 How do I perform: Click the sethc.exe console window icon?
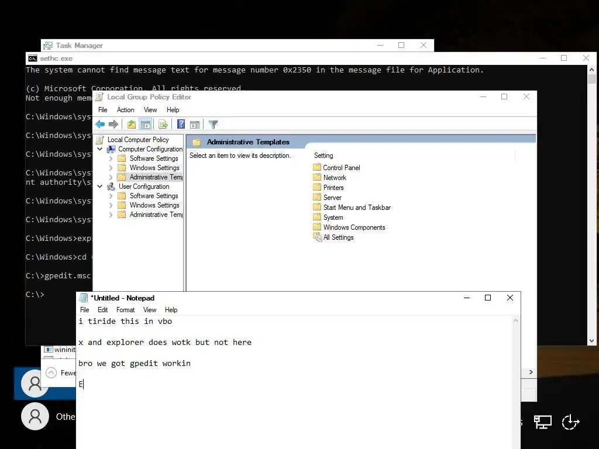tap(33, 58)
